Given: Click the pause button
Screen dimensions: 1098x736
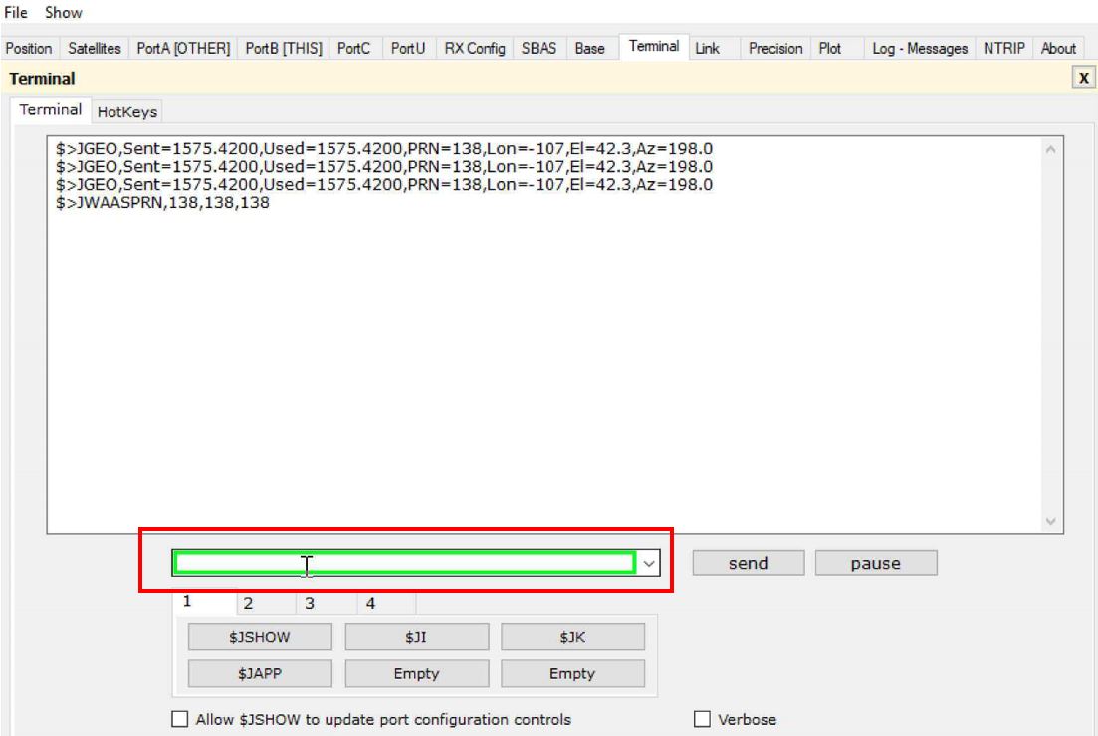Looking at the screenshot, I should pos(876,563).
